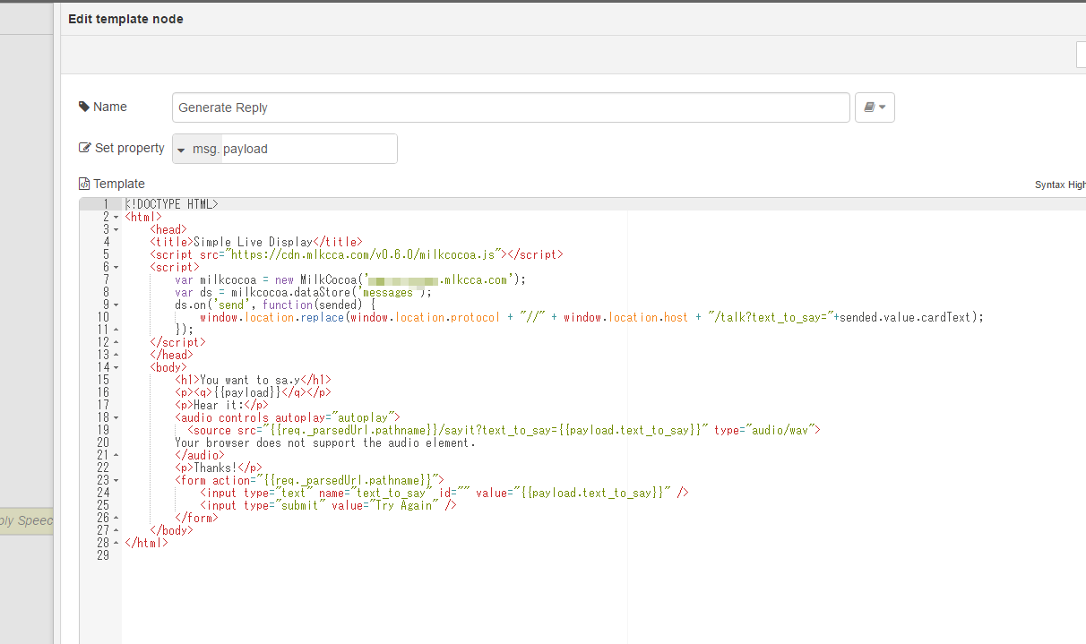Click the code file icon beside Template
The image size is (1086, 644).
tap(84, 184)
